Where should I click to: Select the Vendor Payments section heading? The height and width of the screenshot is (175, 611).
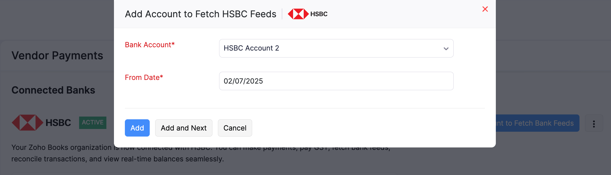point(57,55)
